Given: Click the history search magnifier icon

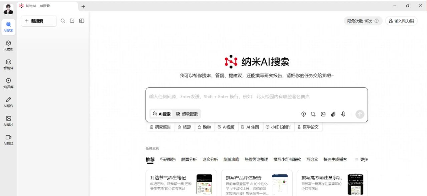Looking at the screenshot, I should 63,21.
